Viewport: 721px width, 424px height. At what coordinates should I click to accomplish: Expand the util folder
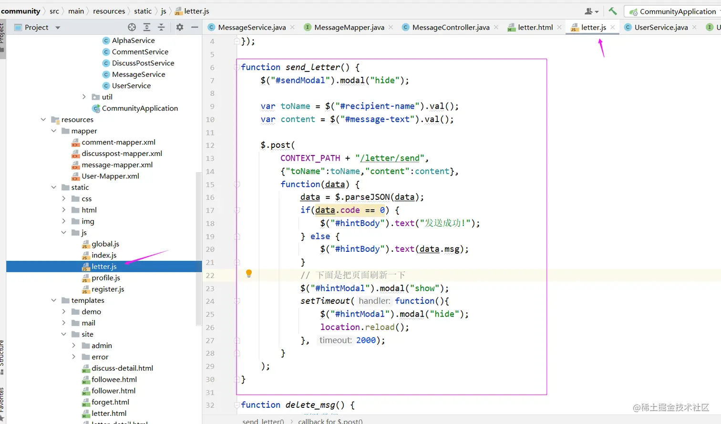[x=84, y=97]
